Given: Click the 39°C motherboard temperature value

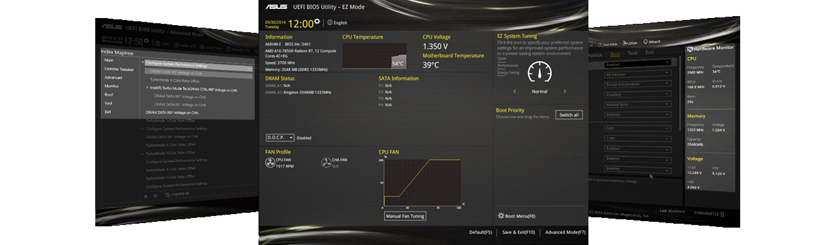Looking at the screenshot, I should 431,64.
